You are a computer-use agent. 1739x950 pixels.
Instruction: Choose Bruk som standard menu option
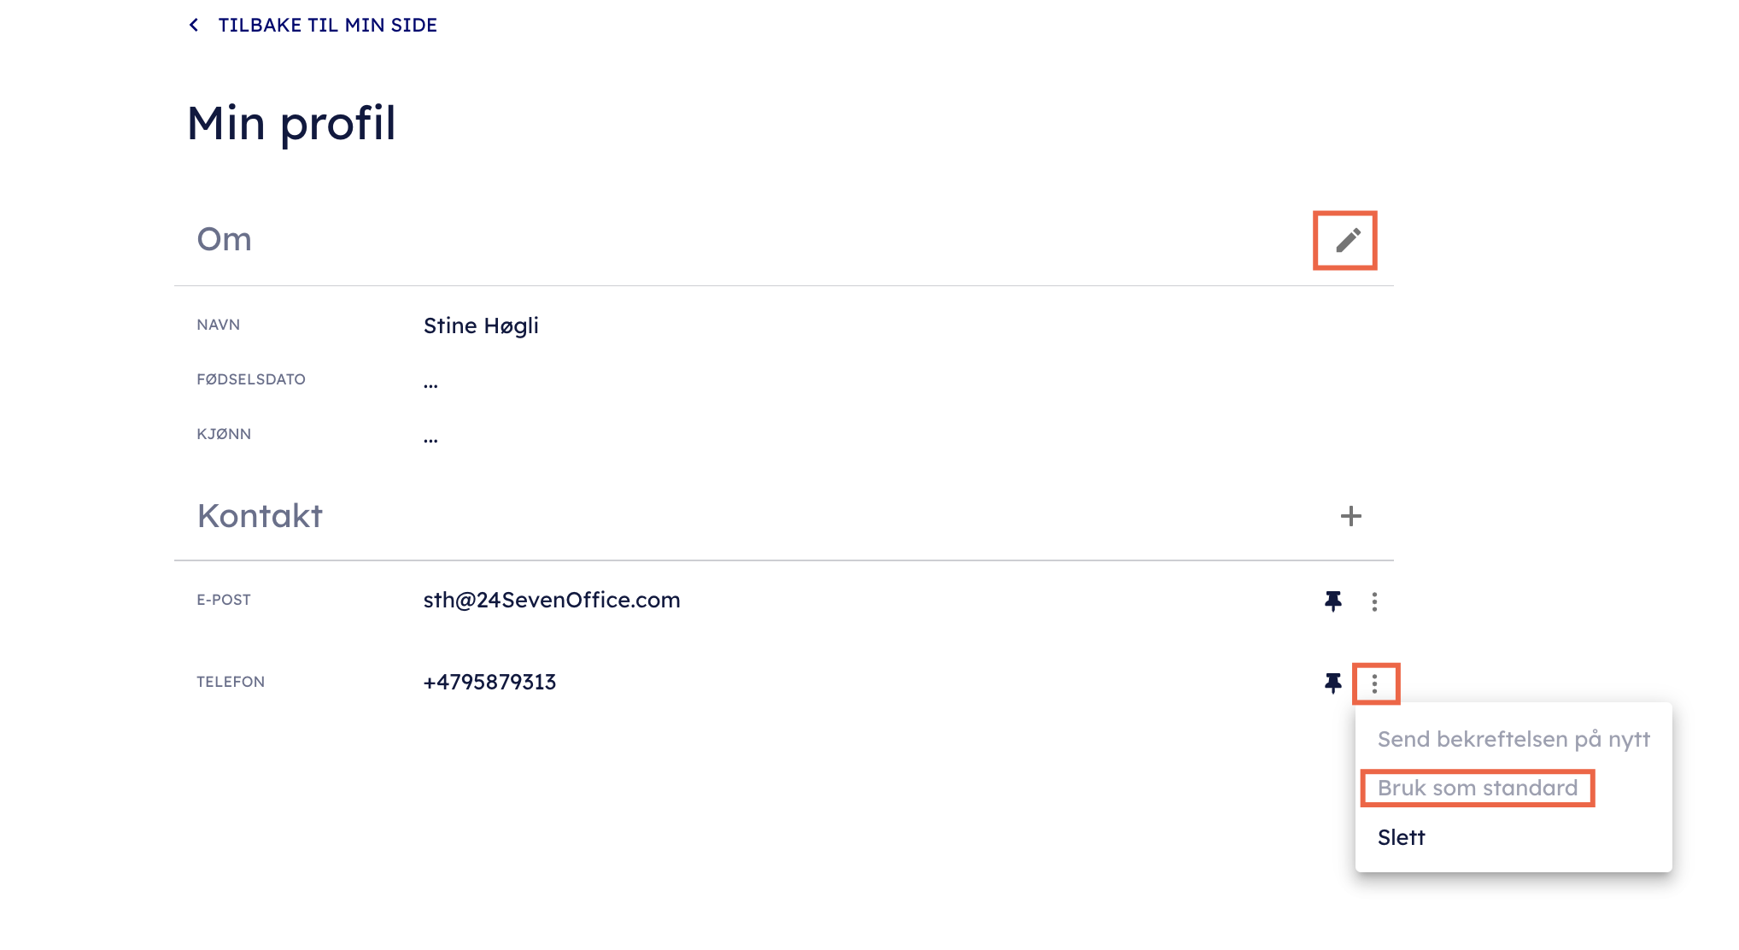(x=1478, y=788)
